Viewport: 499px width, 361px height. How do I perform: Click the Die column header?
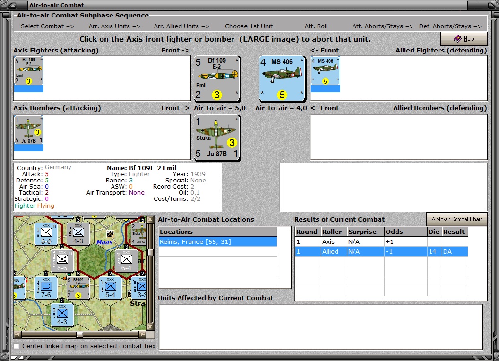(434, 232)
